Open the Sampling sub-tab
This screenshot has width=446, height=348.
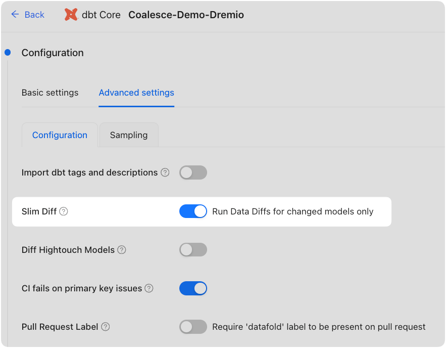(129, 135)
